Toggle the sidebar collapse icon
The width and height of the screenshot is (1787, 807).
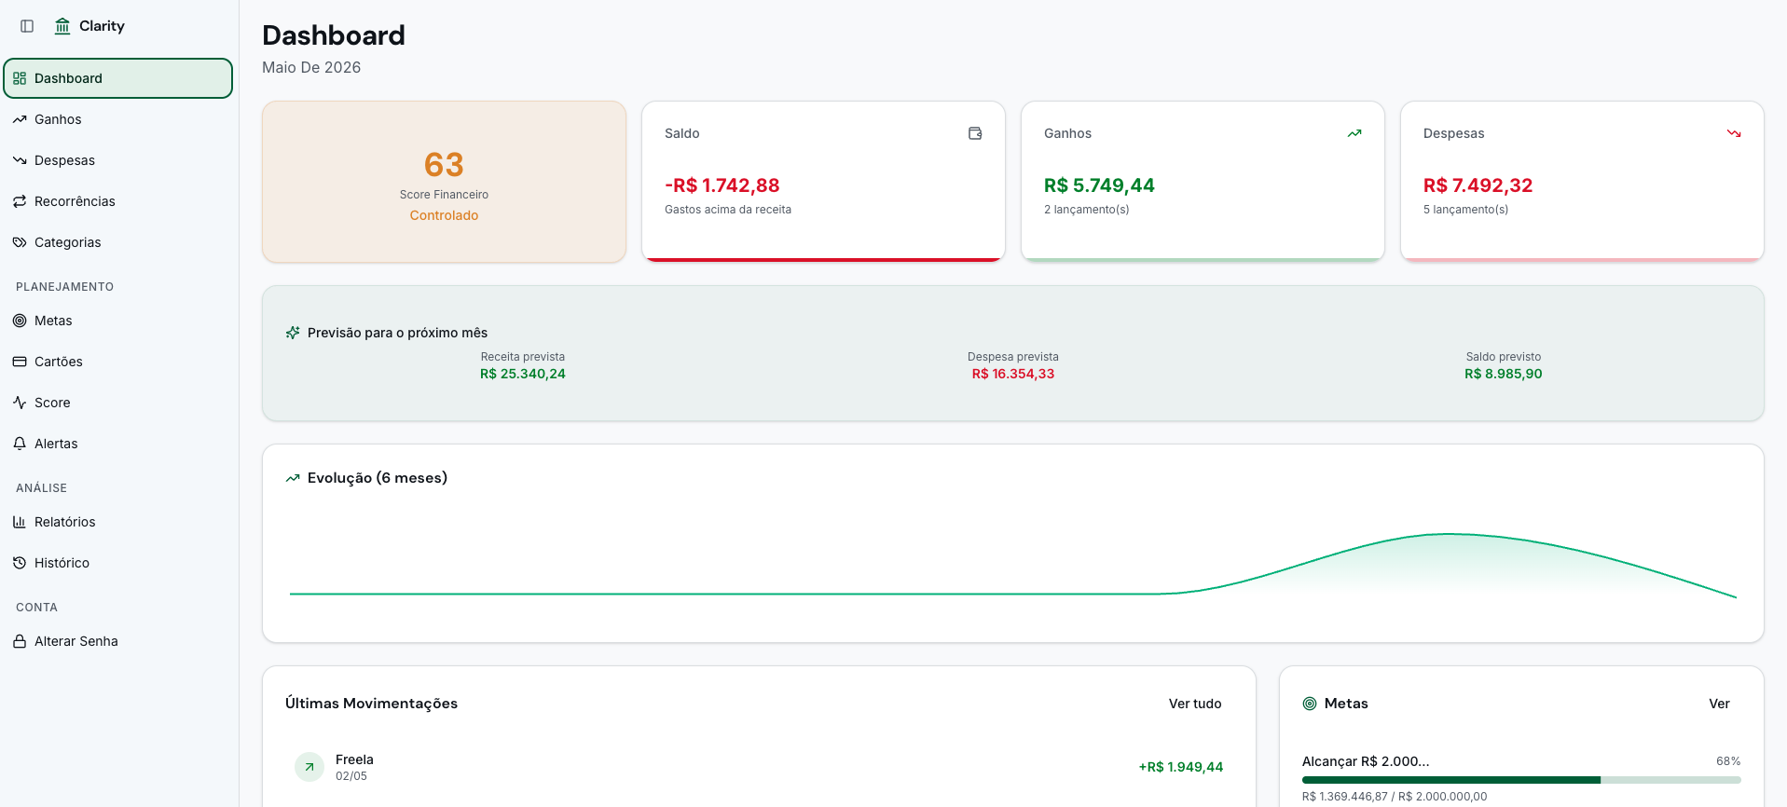(x=27, y=26)
